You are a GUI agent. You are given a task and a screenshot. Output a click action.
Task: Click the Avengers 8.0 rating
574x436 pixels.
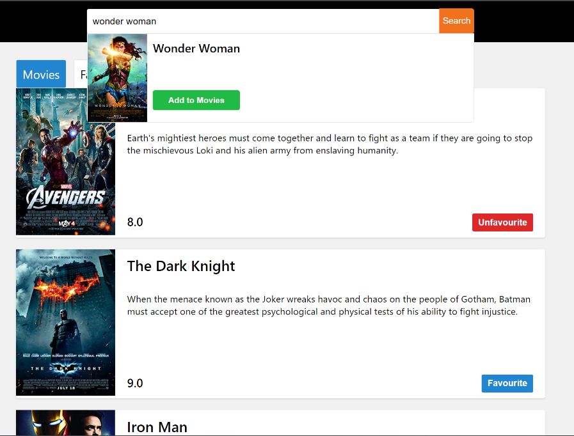click(x=135, y=222)
